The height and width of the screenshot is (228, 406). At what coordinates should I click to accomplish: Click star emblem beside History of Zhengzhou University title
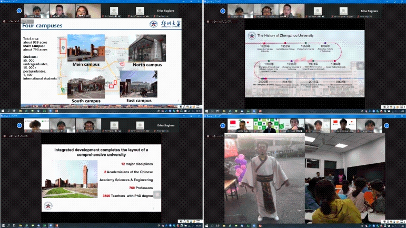tap(251, 35)
